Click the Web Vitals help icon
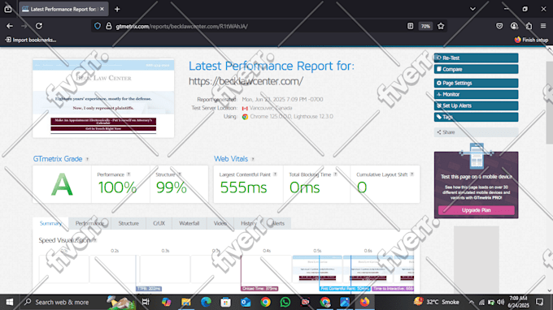Screen dimensions: 553x310 pyautogui.click(x=253, y=159)
